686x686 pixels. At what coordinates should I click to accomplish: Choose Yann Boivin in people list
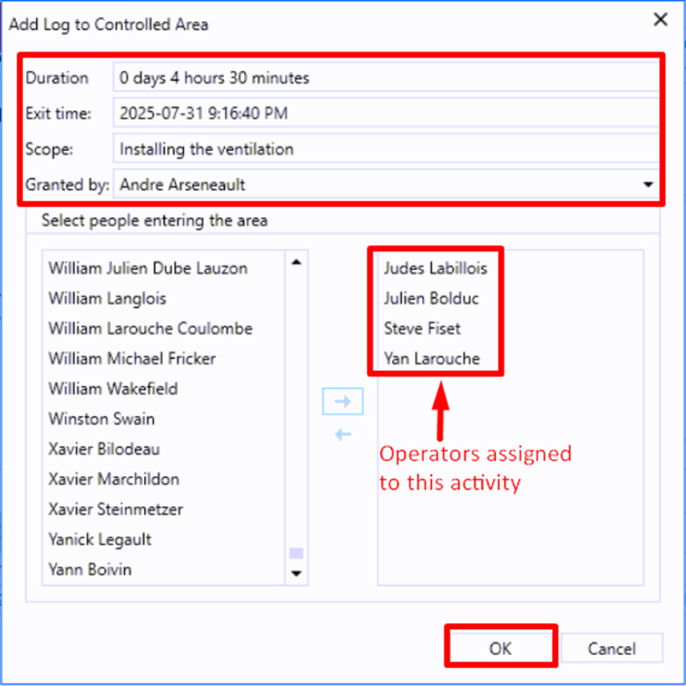[90, 570]
